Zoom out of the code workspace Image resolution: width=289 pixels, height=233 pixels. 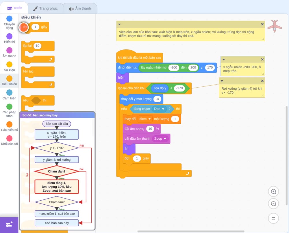pos(273,204)
